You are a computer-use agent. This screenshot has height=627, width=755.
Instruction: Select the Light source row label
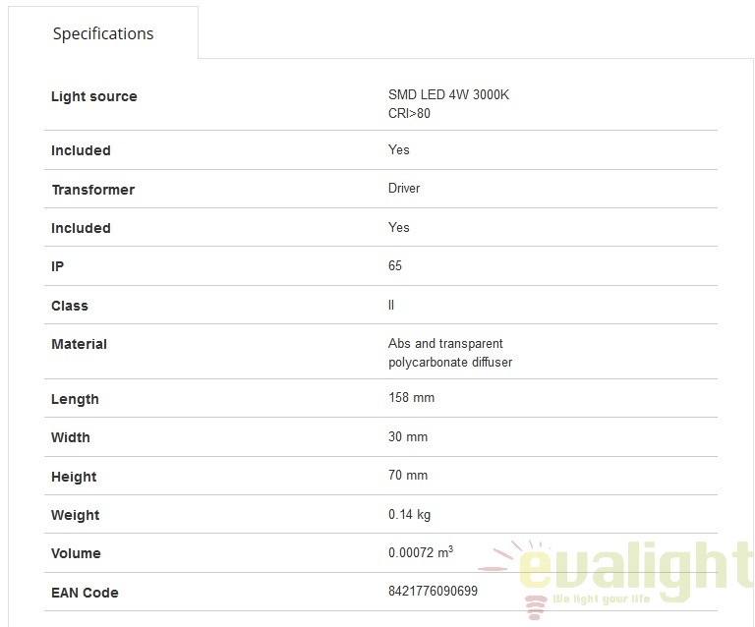pos(94,96)
